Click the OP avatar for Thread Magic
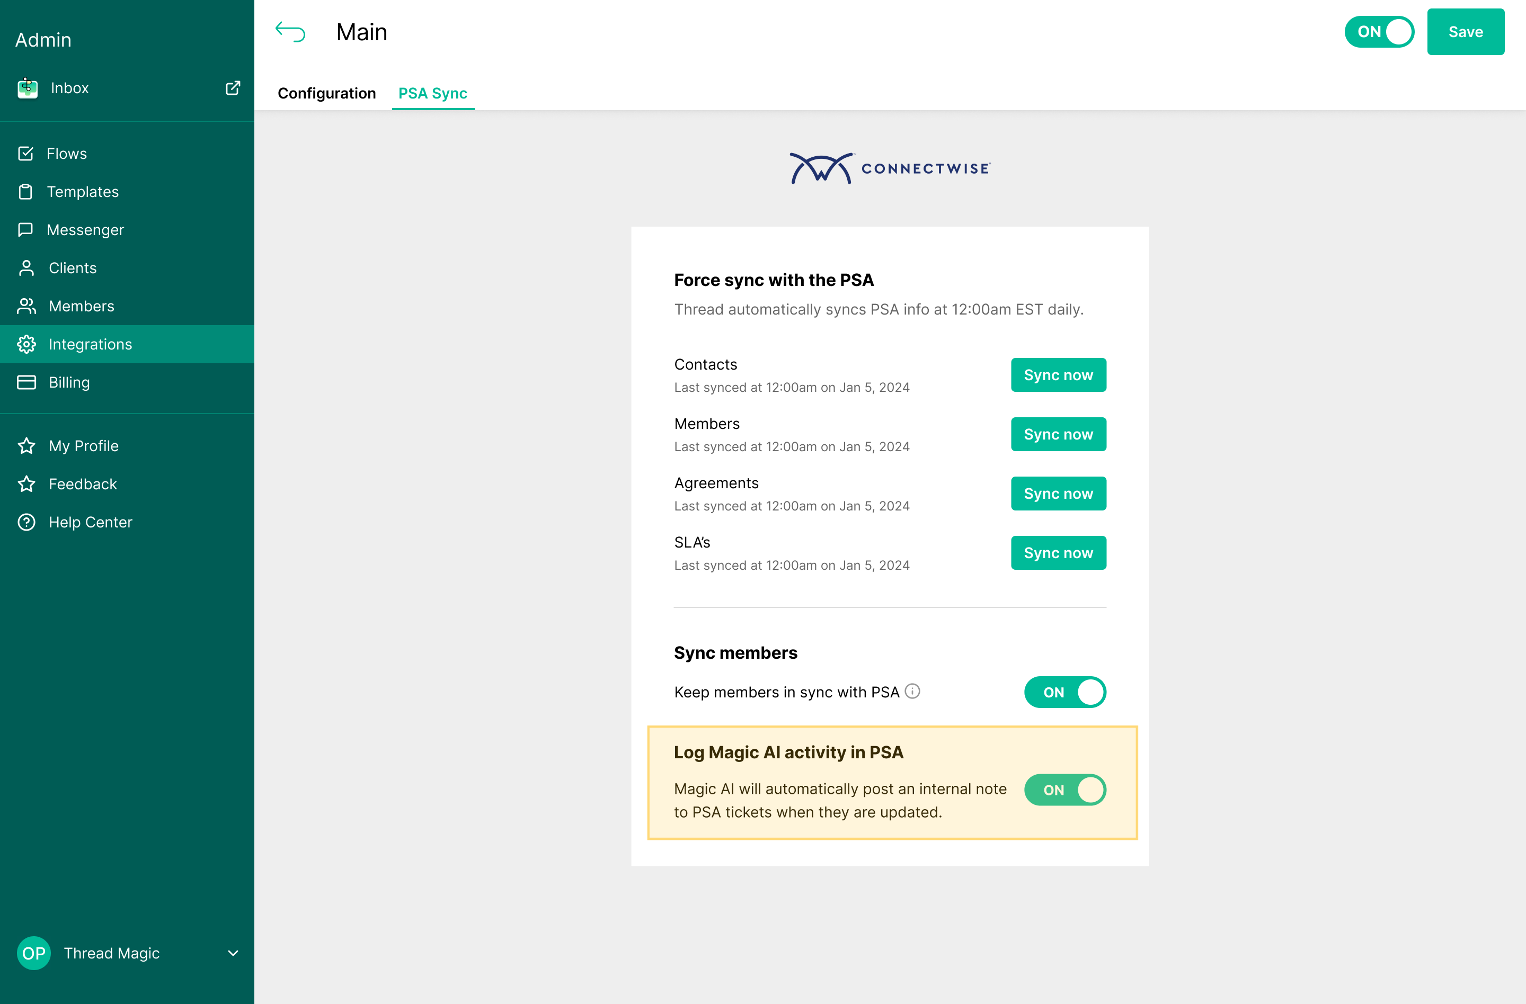Screen dimensions: 1526x1004 point(33,953)
